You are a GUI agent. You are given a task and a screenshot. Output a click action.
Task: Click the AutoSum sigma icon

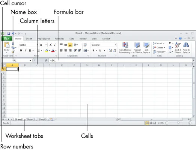[170, 43]
